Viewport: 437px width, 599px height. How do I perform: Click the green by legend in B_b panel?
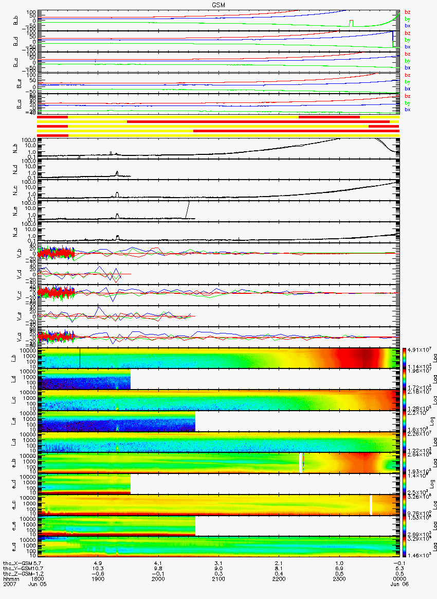(x=408, y=19)
